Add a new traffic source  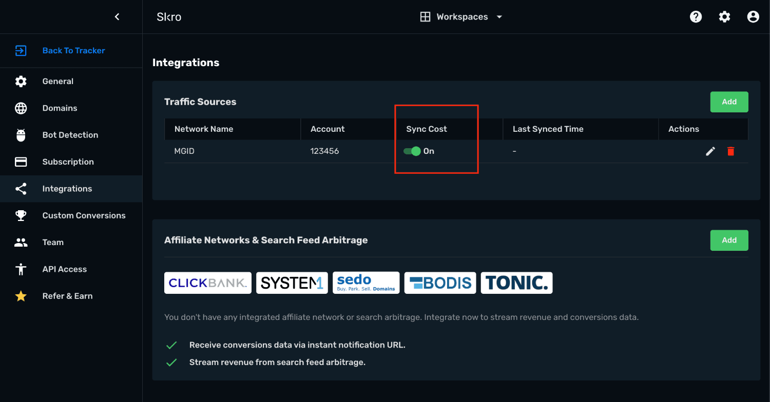pyautogui.click(x=729, y=102)
